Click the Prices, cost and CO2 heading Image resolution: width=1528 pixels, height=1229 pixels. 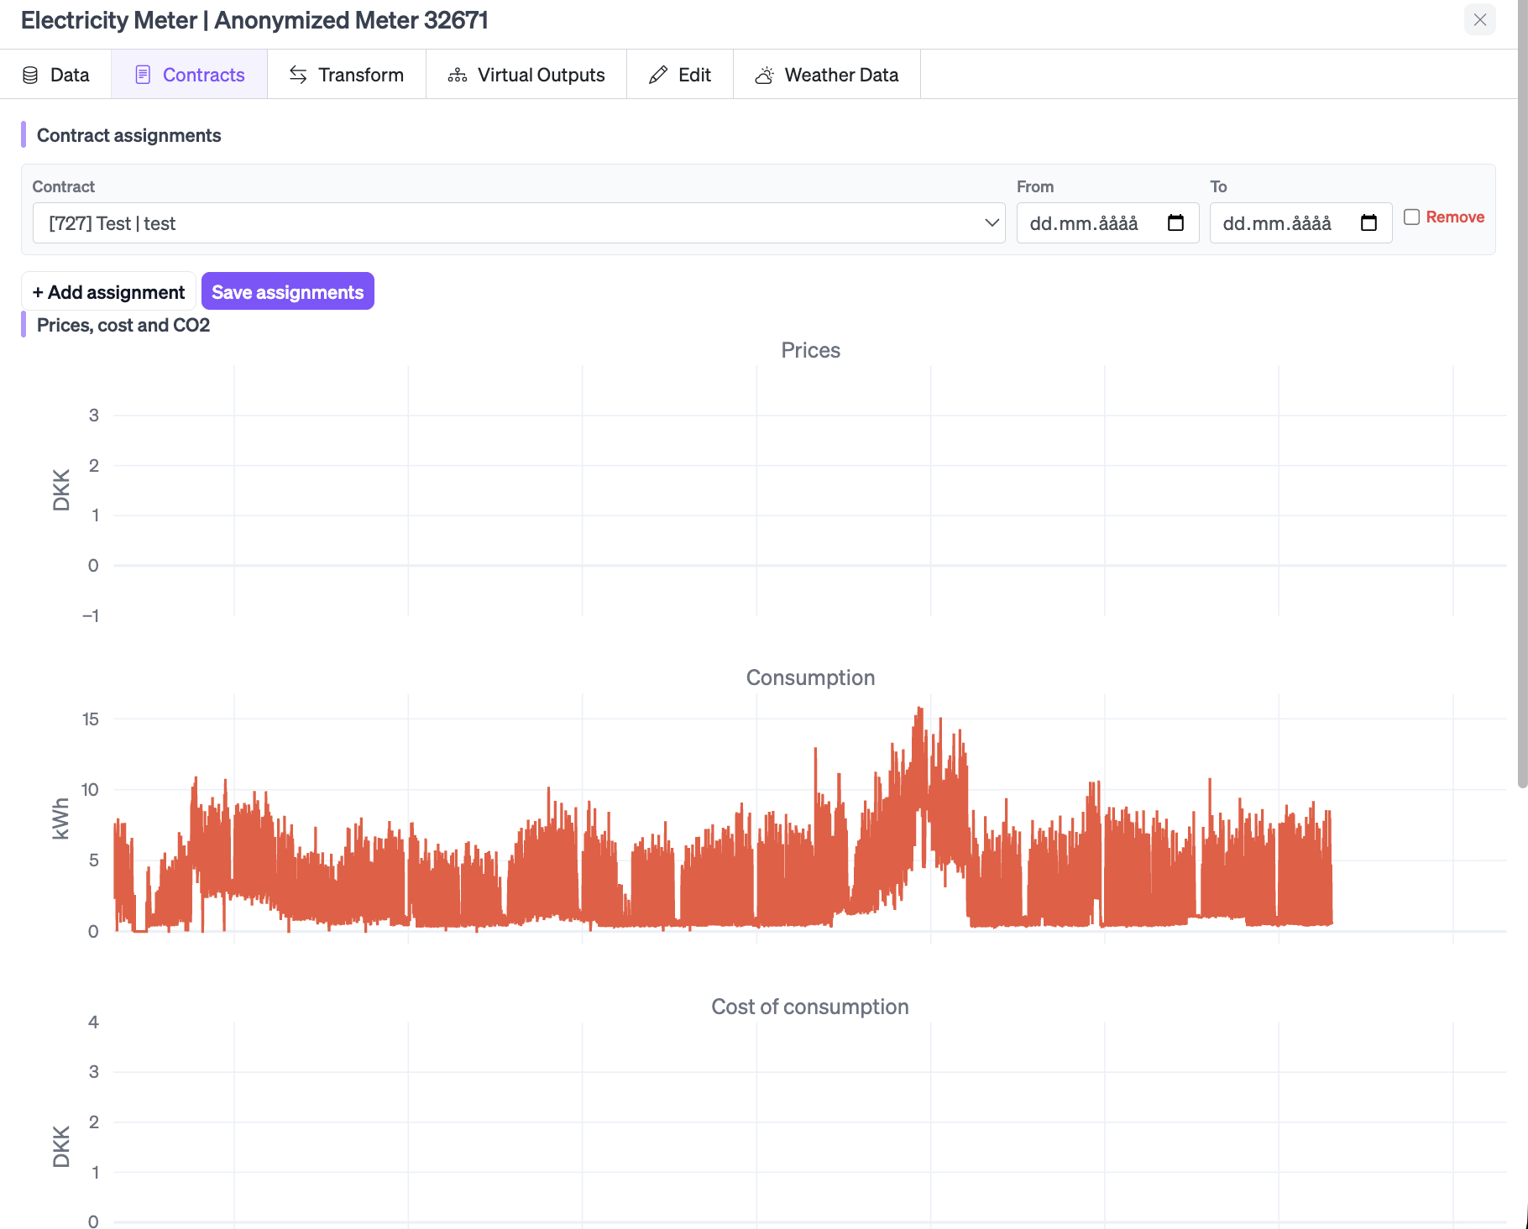(123, 325)
